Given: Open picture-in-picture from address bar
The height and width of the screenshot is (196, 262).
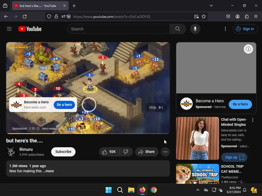Looking at the screenshot, I should click(196, 16).
